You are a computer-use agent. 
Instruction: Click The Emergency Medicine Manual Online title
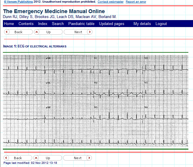(54, 11)
